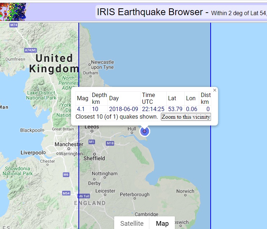
Task: Click the M6 Toll road badge
Action: coord(84,196)
